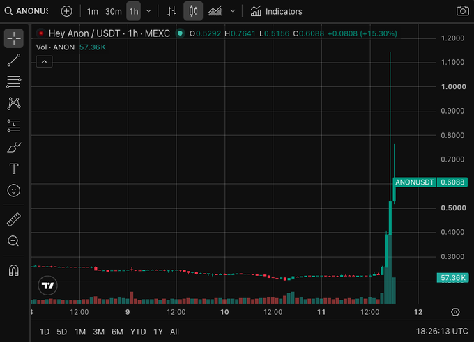Select the 1h timeframe

pyautogui.click(x=134, y=11)
